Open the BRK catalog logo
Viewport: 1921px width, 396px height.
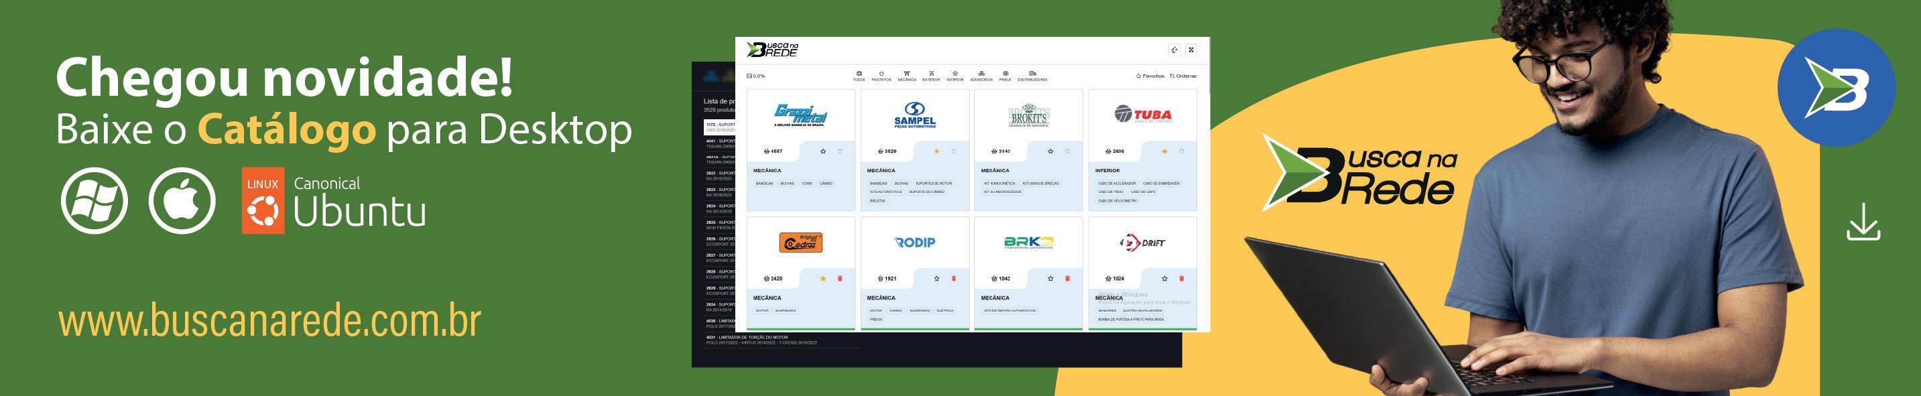pyautogui.click(x=1028, y=243)
